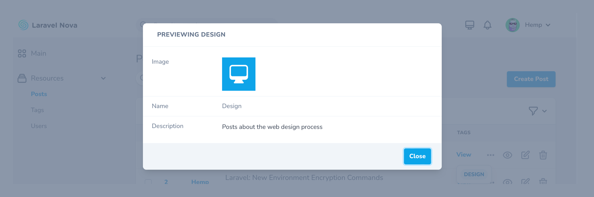This screenshot has width=594, height=197.
Task: Click the filter funnel icon
Action: pyautogui.click(x=533, y=111)
